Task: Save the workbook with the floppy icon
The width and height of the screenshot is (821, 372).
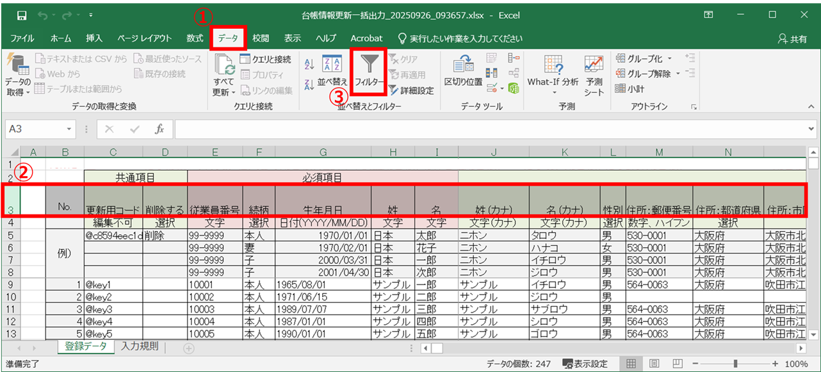Action: [21, 15]
